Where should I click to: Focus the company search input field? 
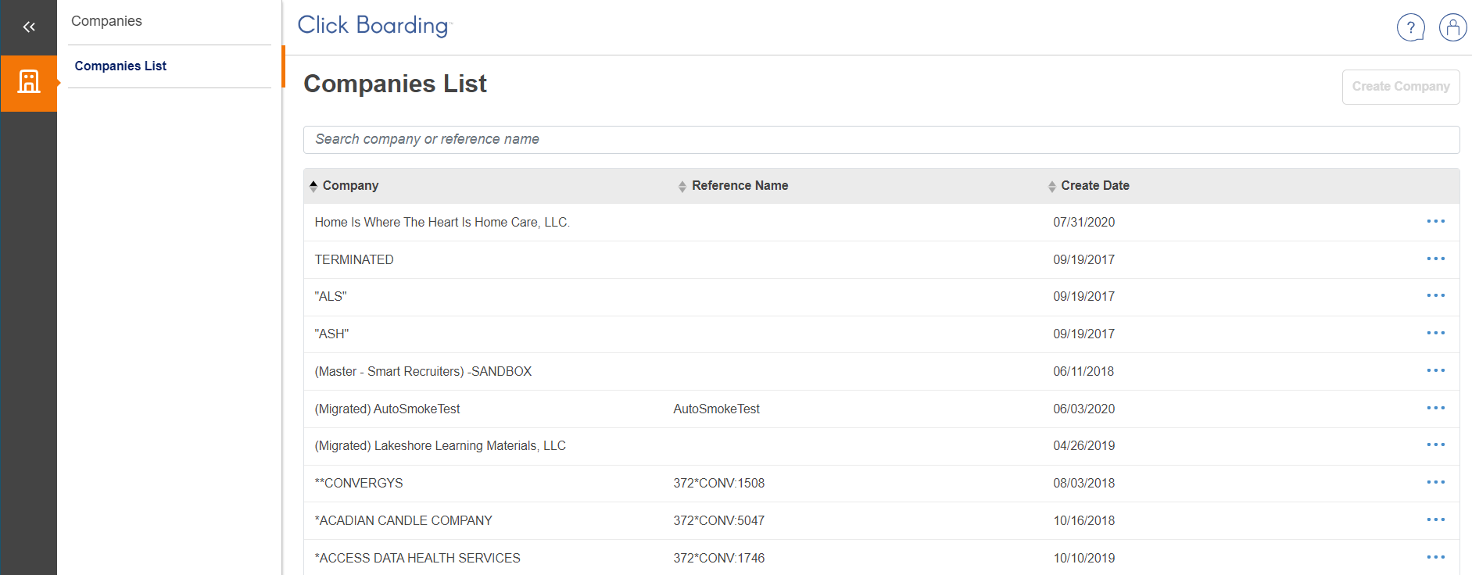click(x=880, y=140)
